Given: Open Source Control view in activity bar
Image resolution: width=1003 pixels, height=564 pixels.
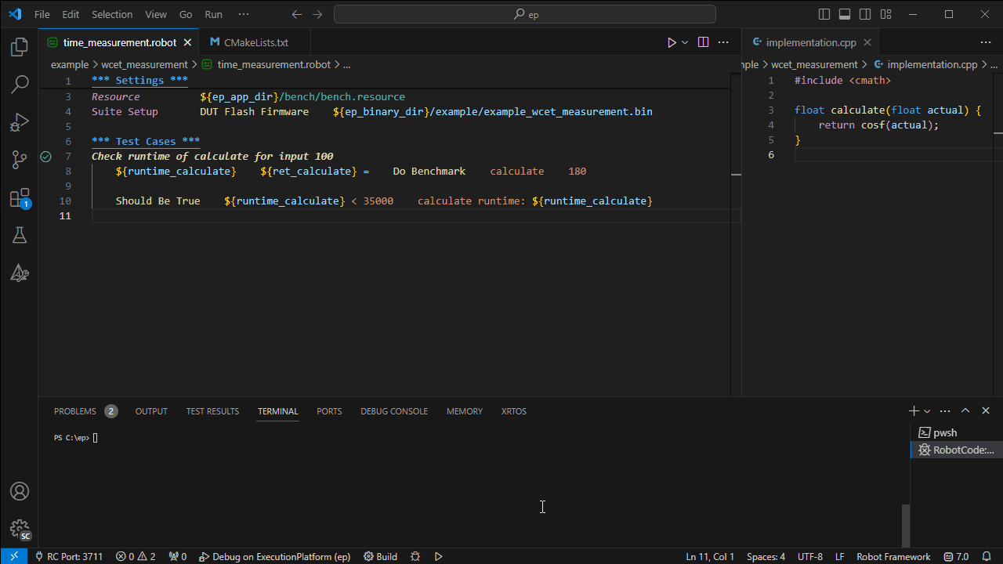Looking at the screenshot, I should click(20, 159).
